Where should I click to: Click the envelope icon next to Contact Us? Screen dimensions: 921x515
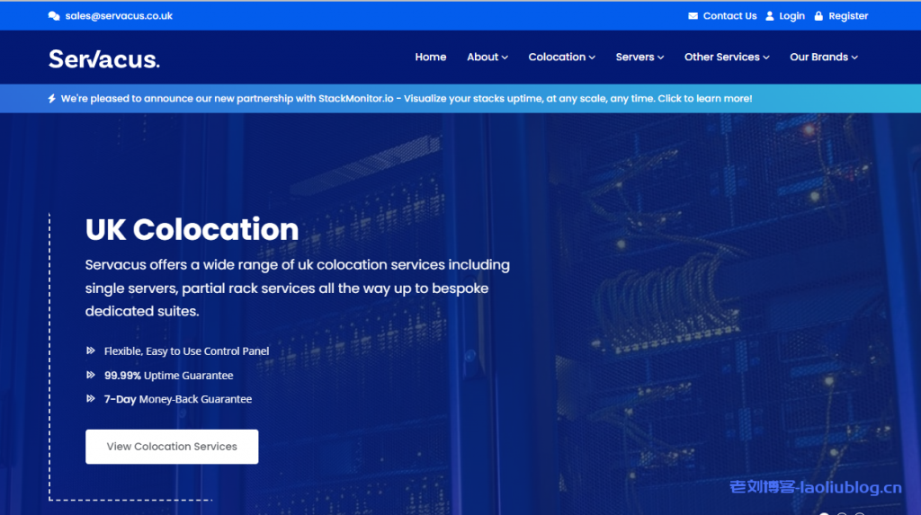pyautogui.click(x=693, y=16)
